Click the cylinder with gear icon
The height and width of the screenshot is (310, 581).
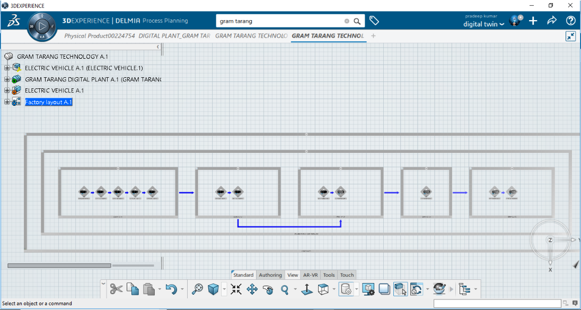click(346, 289)
